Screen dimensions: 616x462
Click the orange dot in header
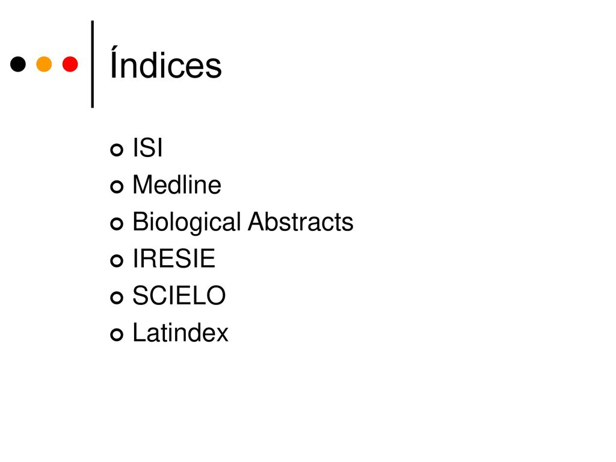(44, 64)
